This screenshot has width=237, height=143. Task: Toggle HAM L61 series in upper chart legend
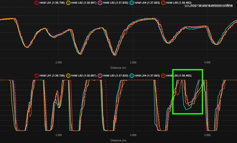tap(49, 3)
